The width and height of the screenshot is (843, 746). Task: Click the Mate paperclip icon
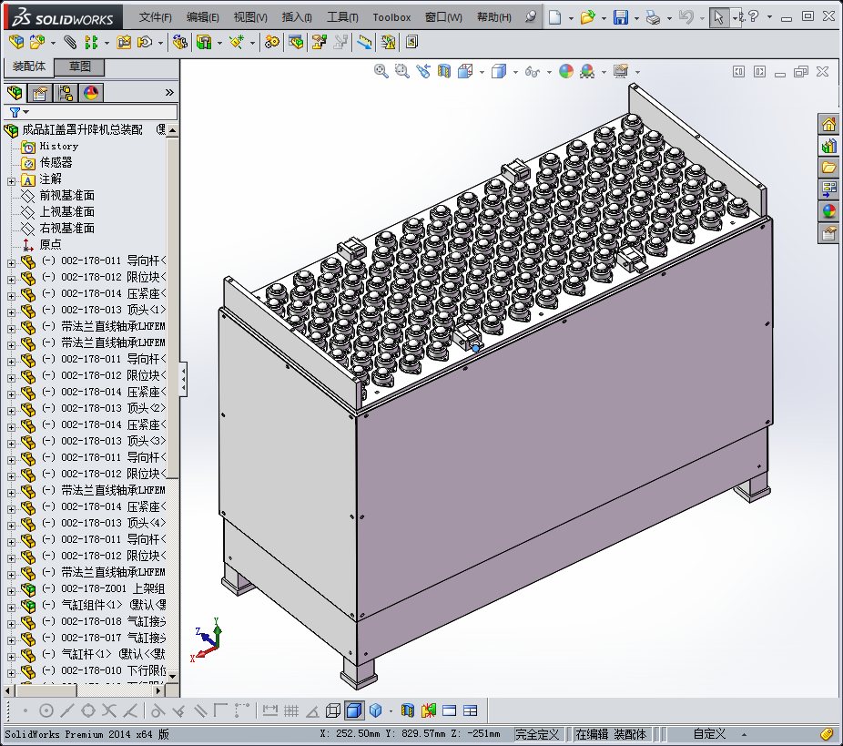click(70, 42)
